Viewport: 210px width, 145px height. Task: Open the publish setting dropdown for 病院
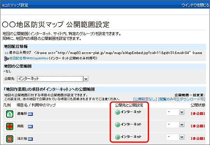[175, 125]
